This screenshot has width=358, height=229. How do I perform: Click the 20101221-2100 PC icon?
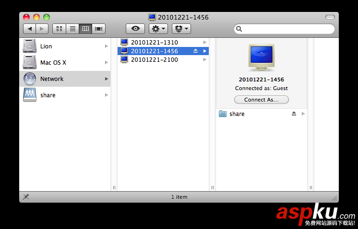coord(124,60)
